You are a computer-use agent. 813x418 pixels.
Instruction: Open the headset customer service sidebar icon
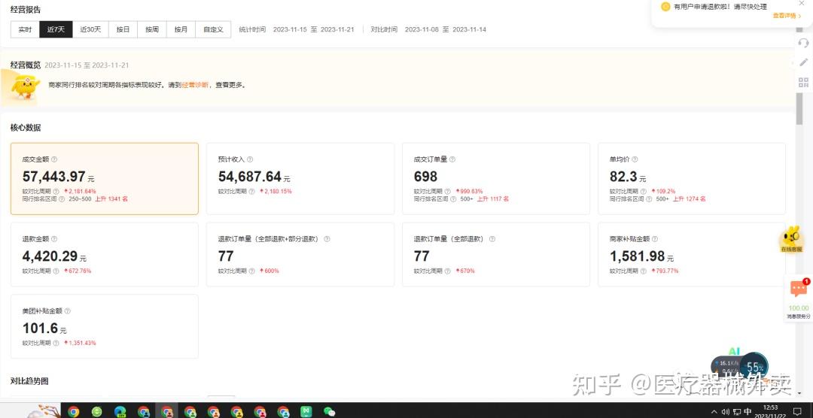[804, 43]
